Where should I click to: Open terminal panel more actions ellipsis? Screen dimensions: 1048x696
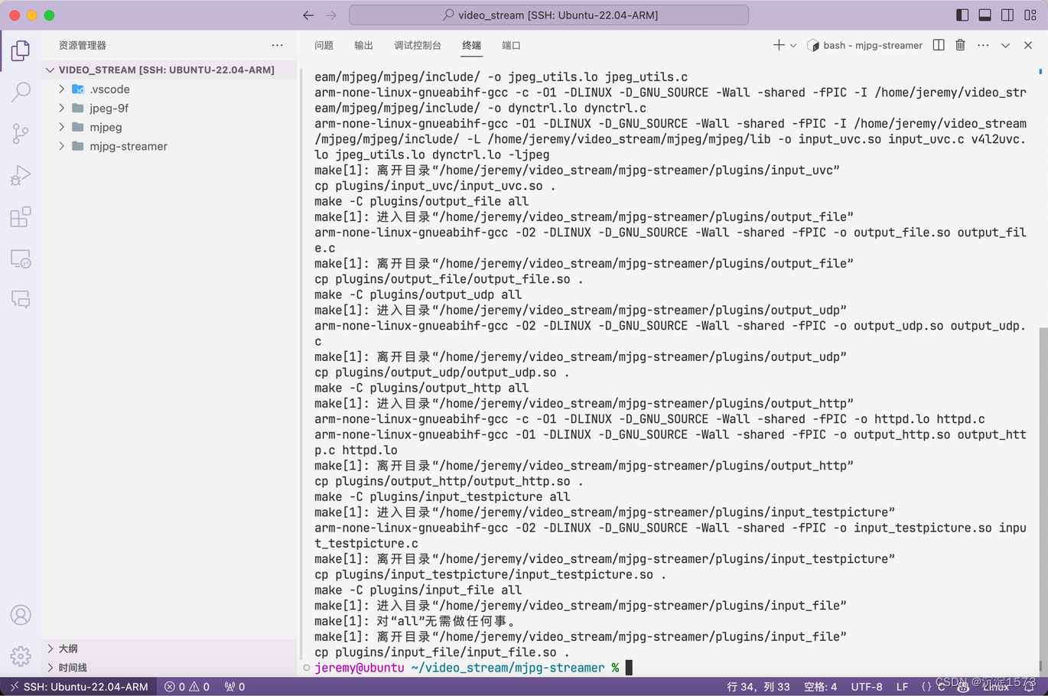(983, 45)
